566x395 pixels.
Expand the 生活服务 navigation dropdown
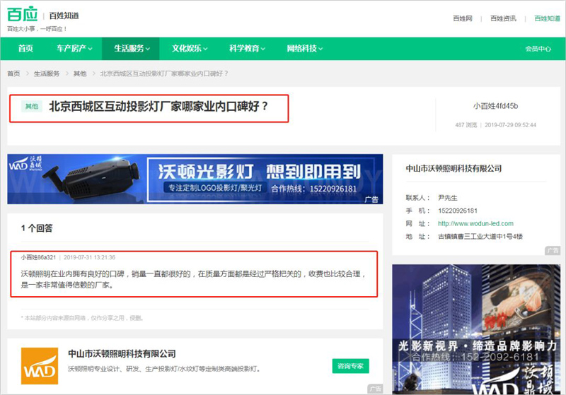[132, 48]
